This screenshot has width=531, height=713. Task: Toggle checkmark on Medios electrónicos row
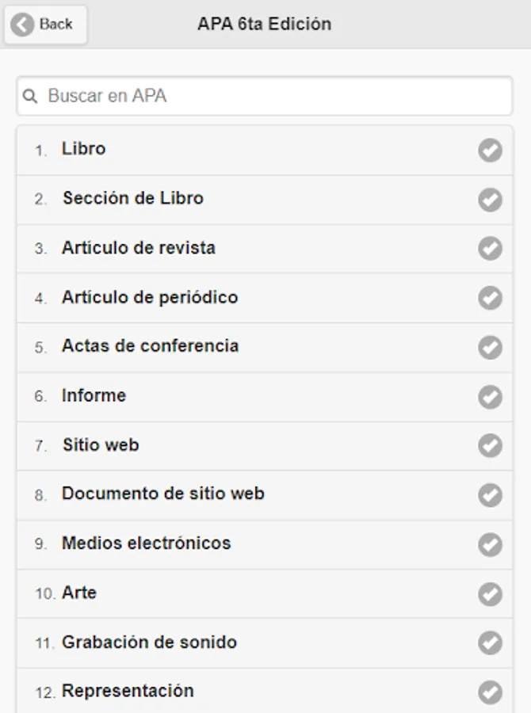point(490,544)
